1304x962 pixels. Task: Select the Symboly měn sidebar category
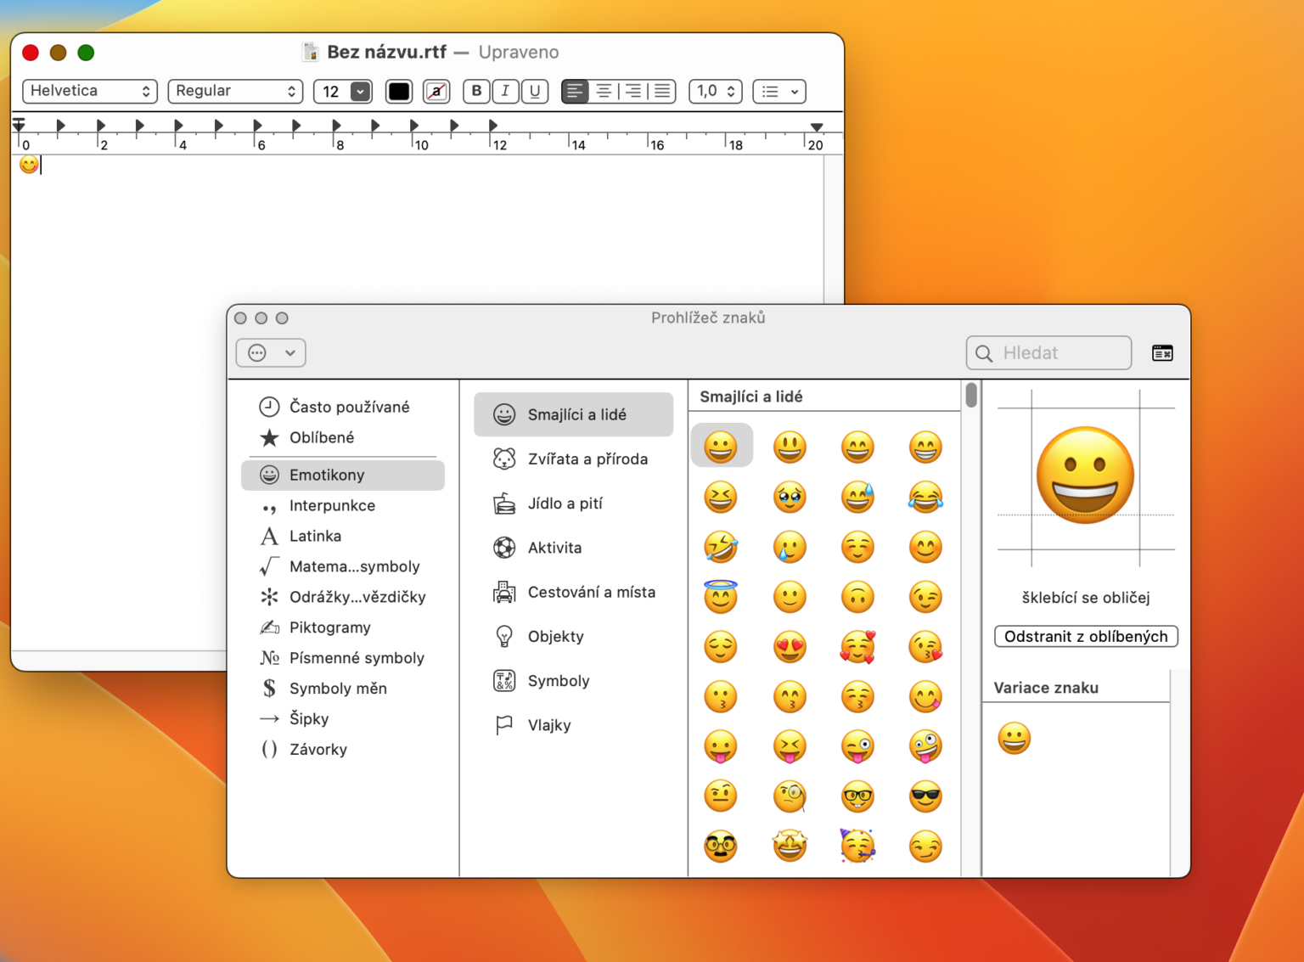338,689
